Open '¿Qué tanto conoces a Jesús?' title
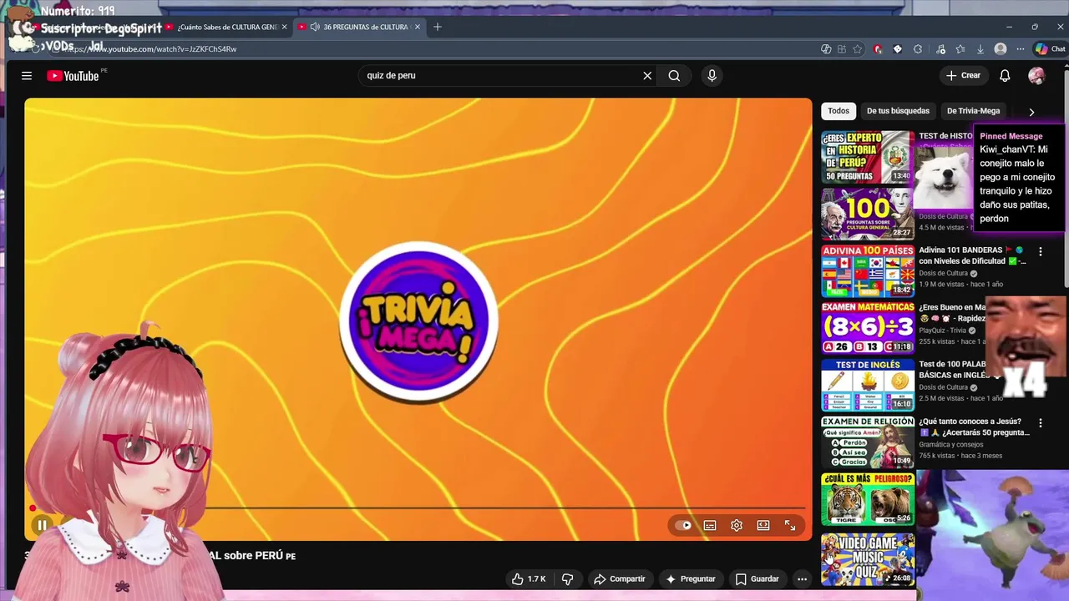Viewport: 1069px width, 601px height. coord(975,427)
